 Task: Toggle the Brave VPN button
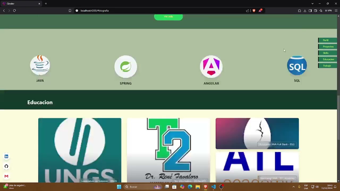click(x=328, y=11)
